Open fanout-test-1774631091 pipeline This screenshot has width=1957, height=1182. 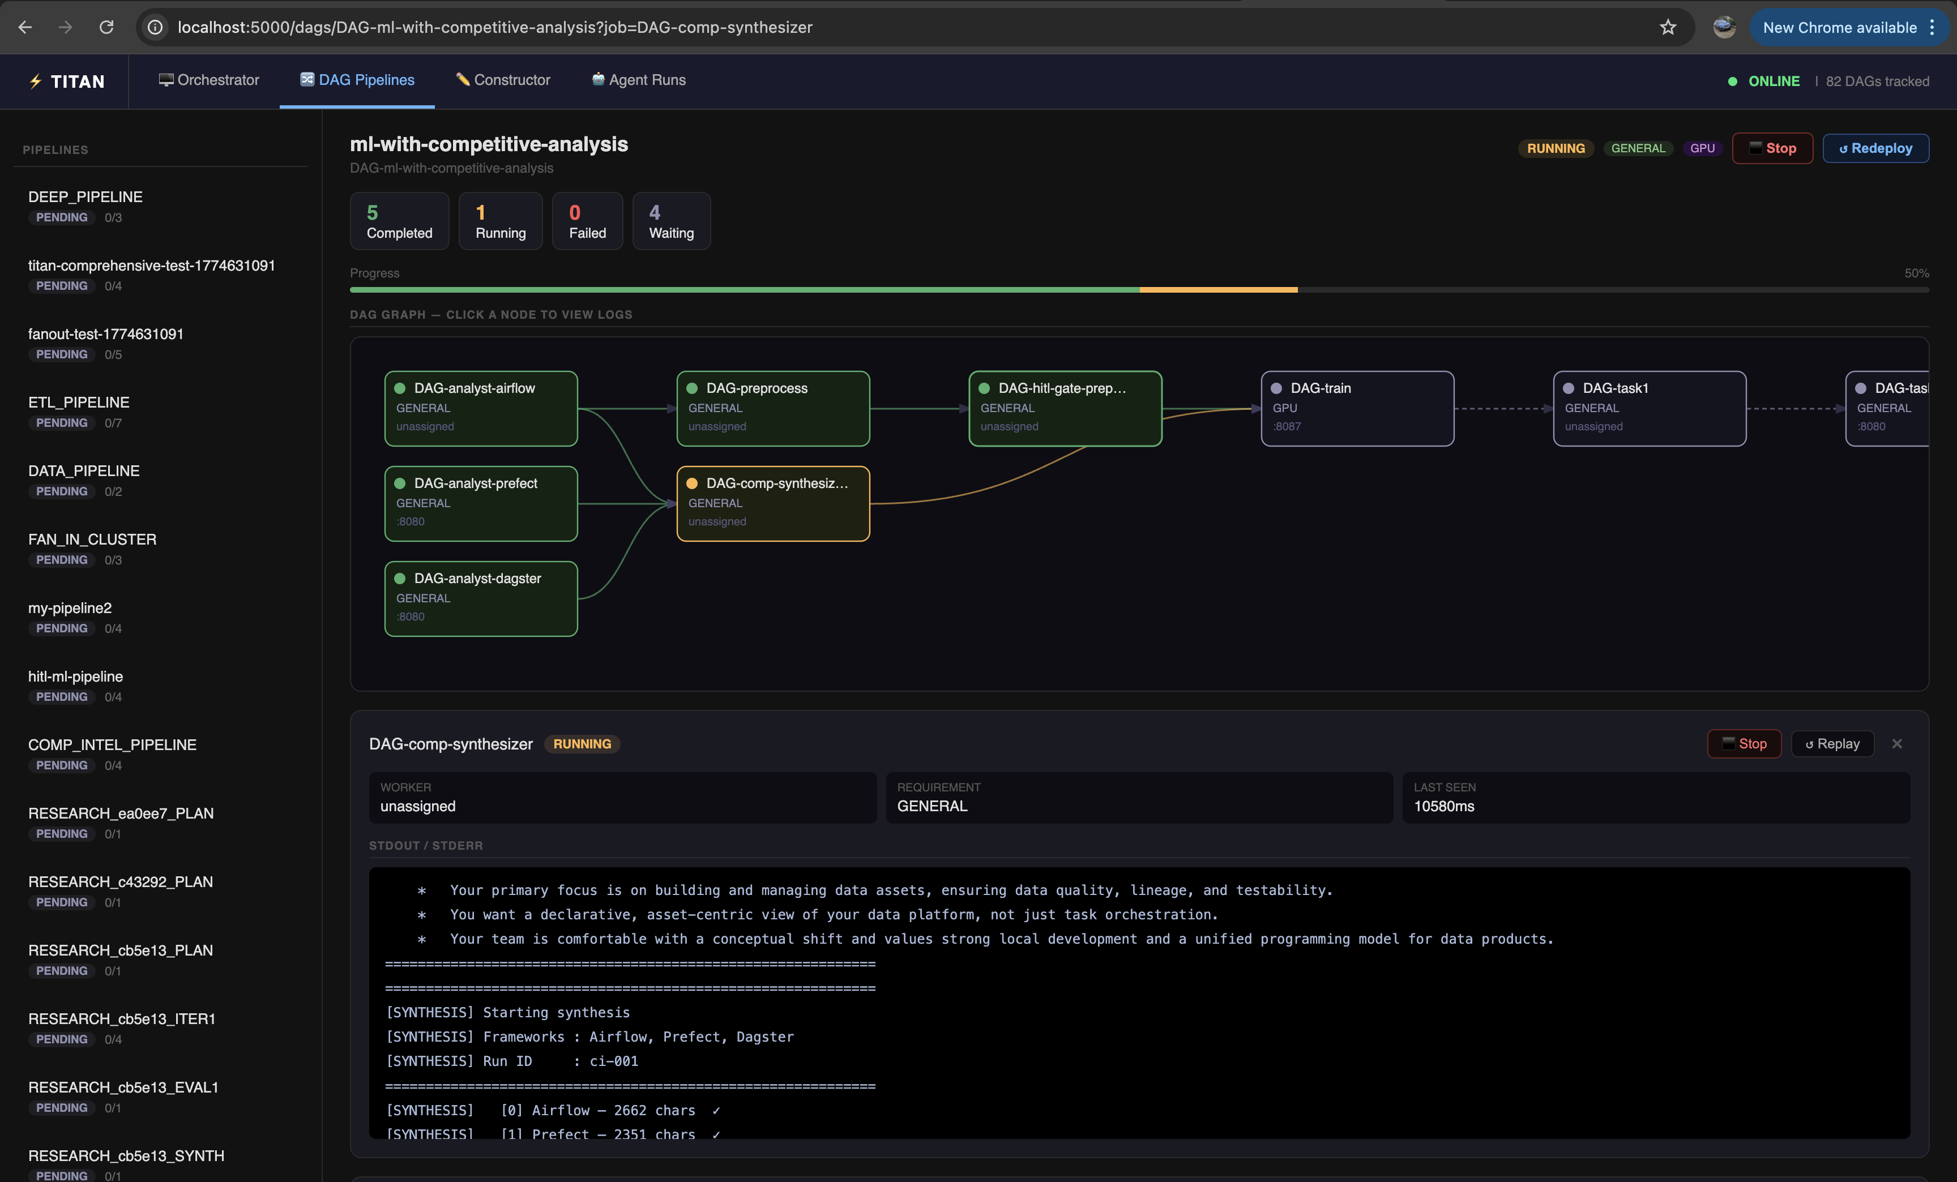(x=160, y=343)
